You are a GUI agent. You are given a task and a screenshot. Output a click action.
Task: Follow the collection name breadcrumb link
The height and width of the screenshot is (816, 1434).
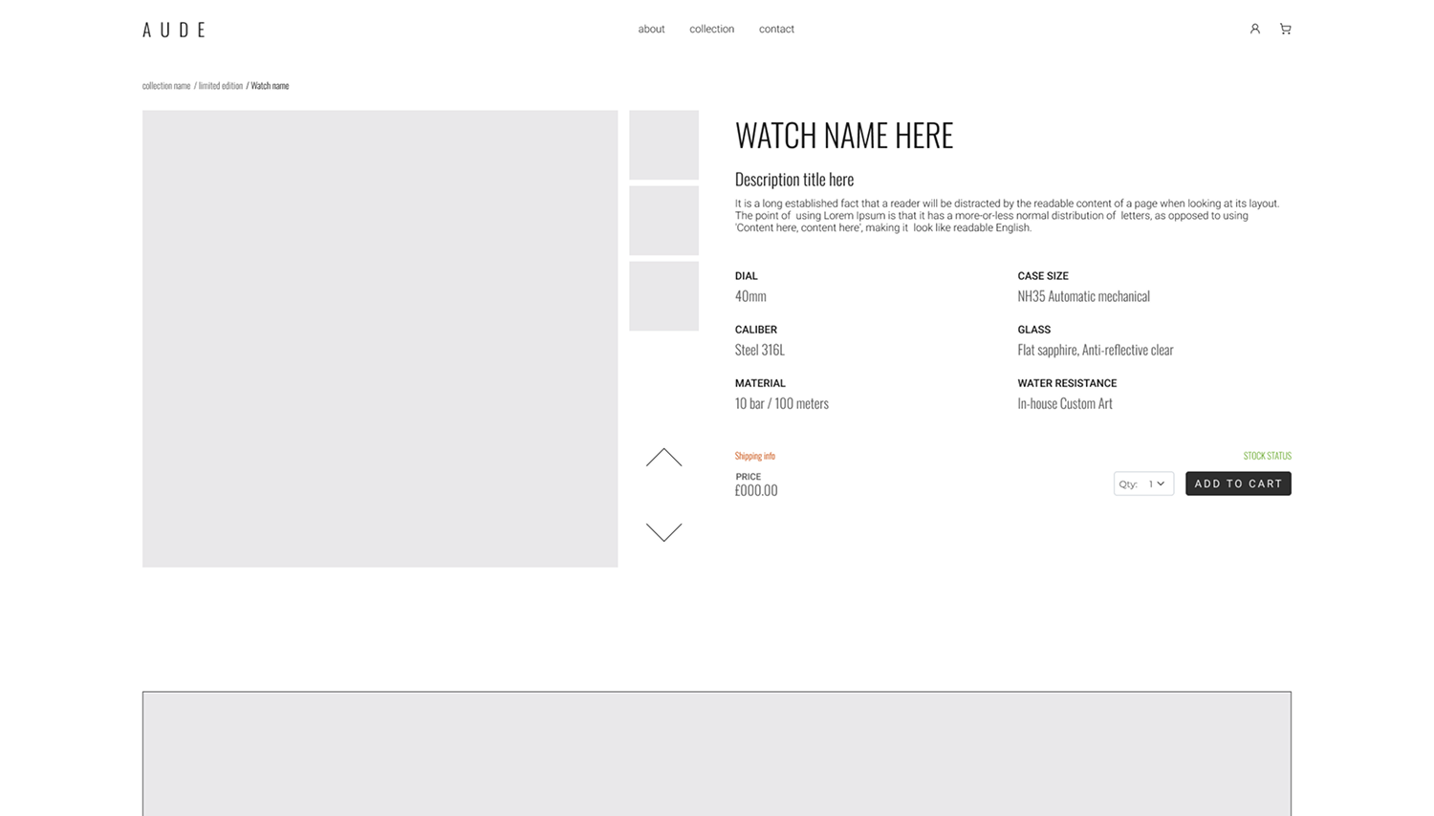[x=165, y=85]
